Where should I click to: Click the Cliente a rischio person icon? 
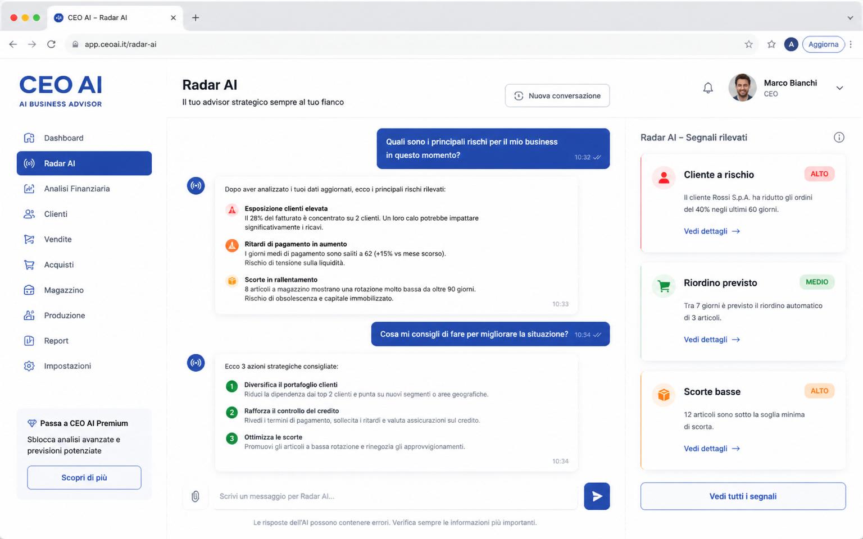(664, 177)
